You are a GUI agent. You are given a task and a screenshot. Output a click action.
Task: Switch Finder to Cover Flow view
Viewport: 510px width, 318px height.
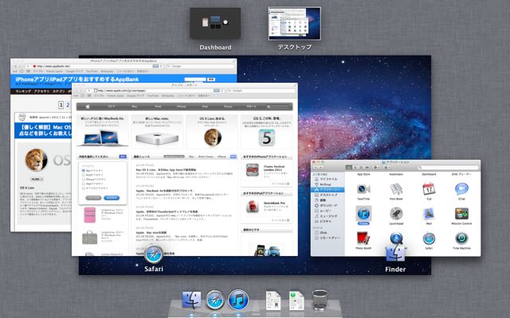click(367, 168)
